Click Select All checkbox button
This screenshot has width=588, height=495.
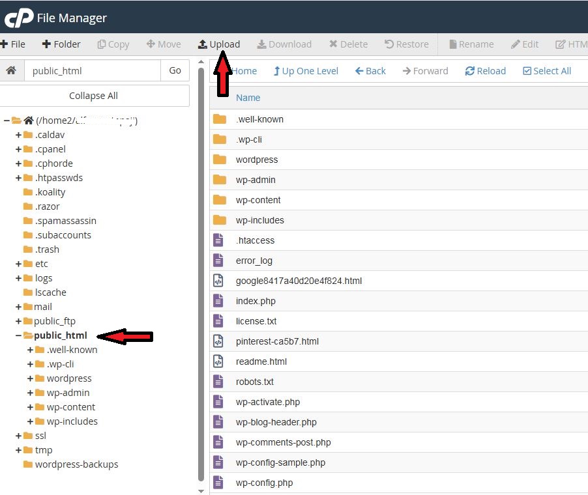pyautogui.click(x=546, y=71)
